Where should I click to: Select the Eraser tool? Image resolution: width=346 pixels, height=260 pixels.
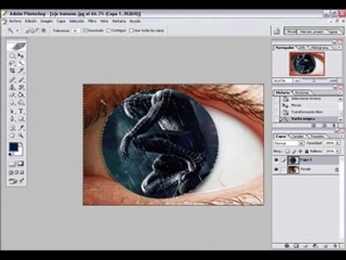12,95
